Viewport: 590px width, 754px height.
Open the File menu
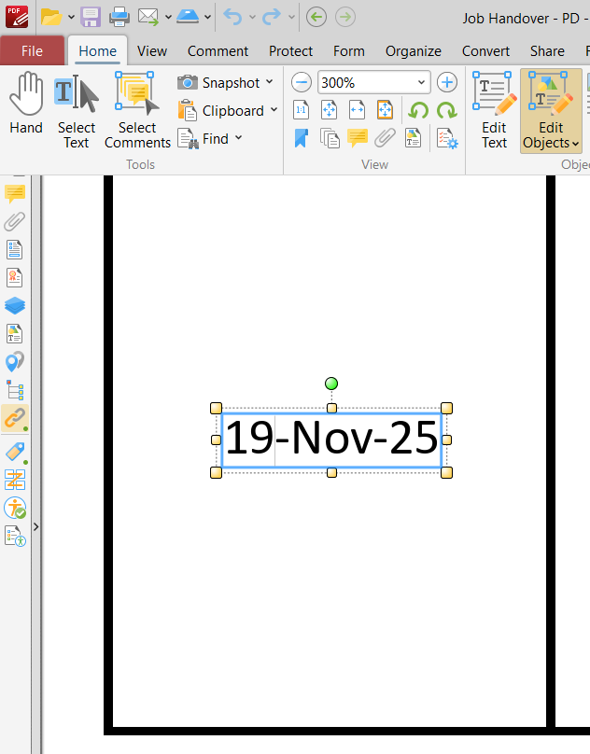(x=33, y=51)
